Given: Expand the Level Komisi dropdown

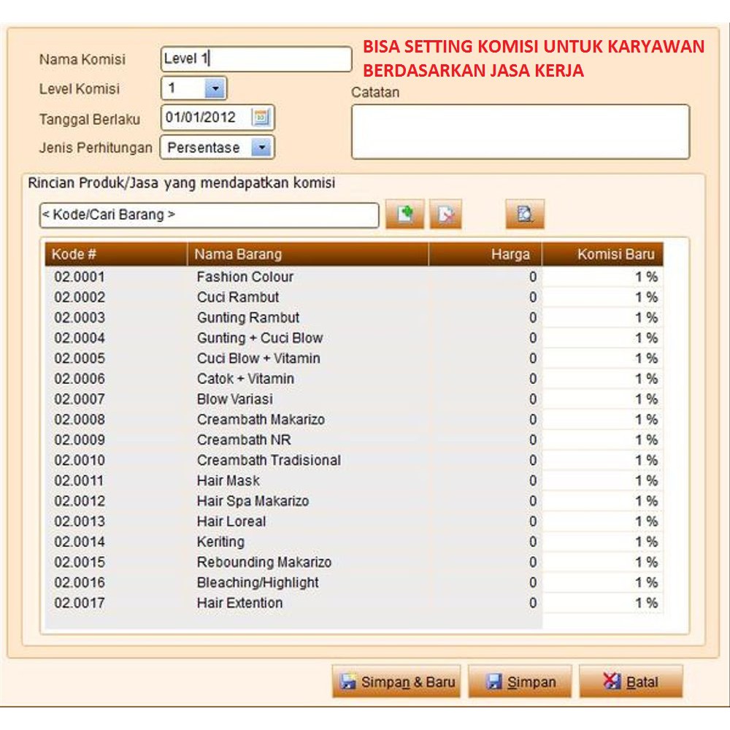Looking at the screenshot, I should click(x=215, y=89).
